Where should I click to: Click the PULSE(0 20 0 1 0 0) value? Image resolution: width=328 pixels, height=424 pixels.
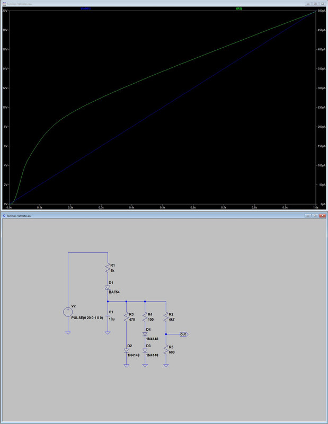87,317
